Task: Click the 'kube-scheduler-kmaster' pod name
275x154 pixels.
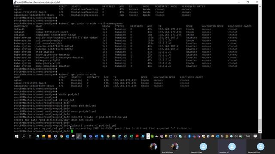Action: coord(52,66)
